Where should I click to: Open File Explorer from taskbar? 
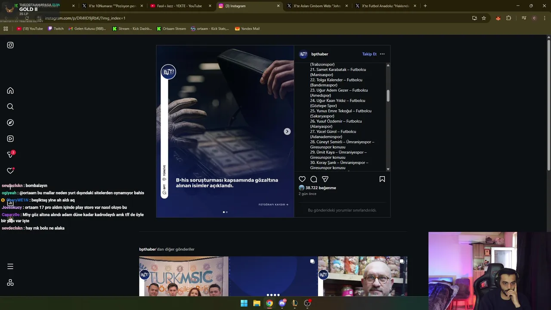click(257, 303)
